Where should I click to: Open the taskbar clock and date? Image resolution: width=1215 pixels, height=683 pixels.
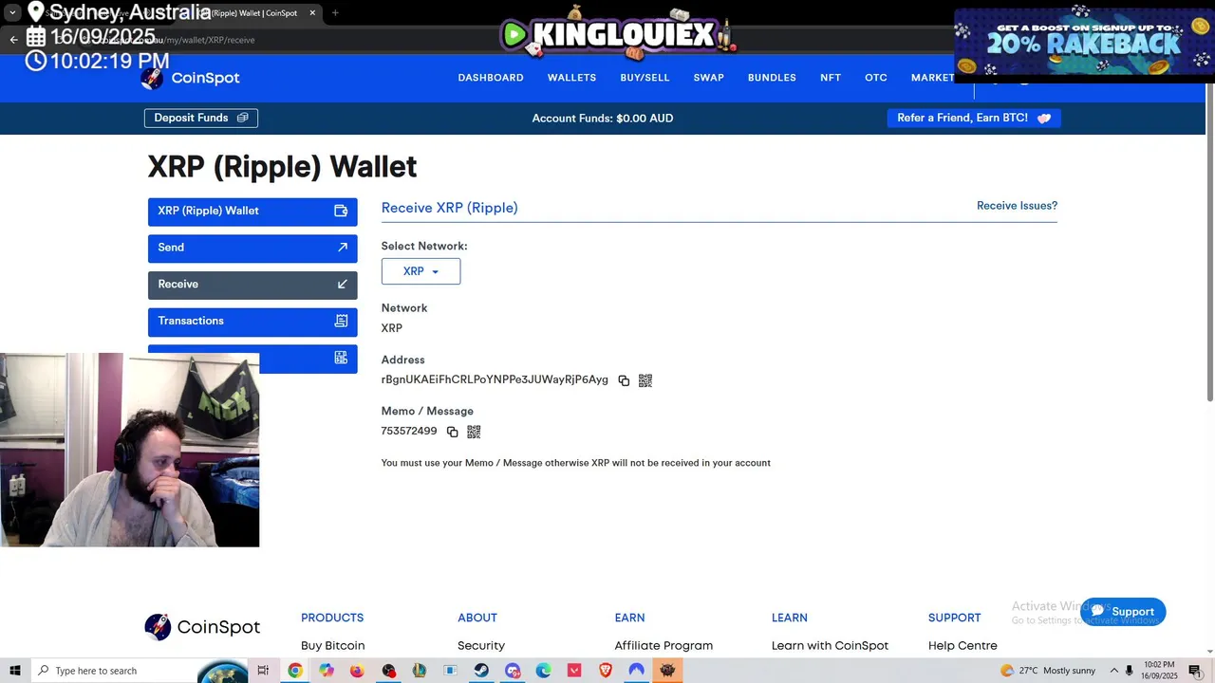click(x=1161, y=671)
